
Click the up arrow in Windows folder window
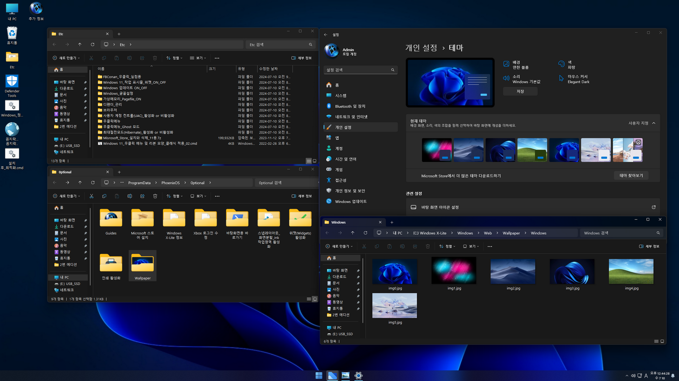click(x=353, y=233)
